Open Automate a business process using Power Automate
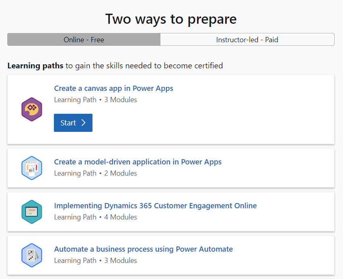 click(143, 249)
